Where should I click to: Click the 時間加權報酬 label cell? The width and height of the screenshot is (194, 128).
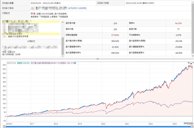point(84,35)
